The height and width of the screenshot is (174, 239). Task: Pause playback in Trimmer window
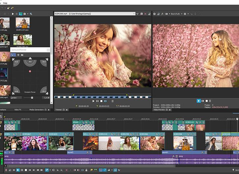tap(97, 101)
